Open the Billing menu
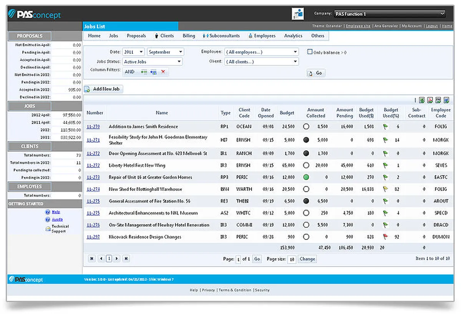The height and width of the screenshot is (317, 461). point(189,36)
